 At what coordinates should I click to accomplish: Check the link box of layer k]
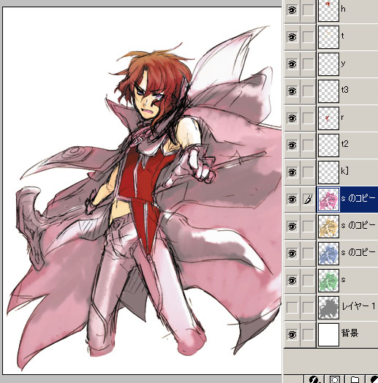click(308, 172)
